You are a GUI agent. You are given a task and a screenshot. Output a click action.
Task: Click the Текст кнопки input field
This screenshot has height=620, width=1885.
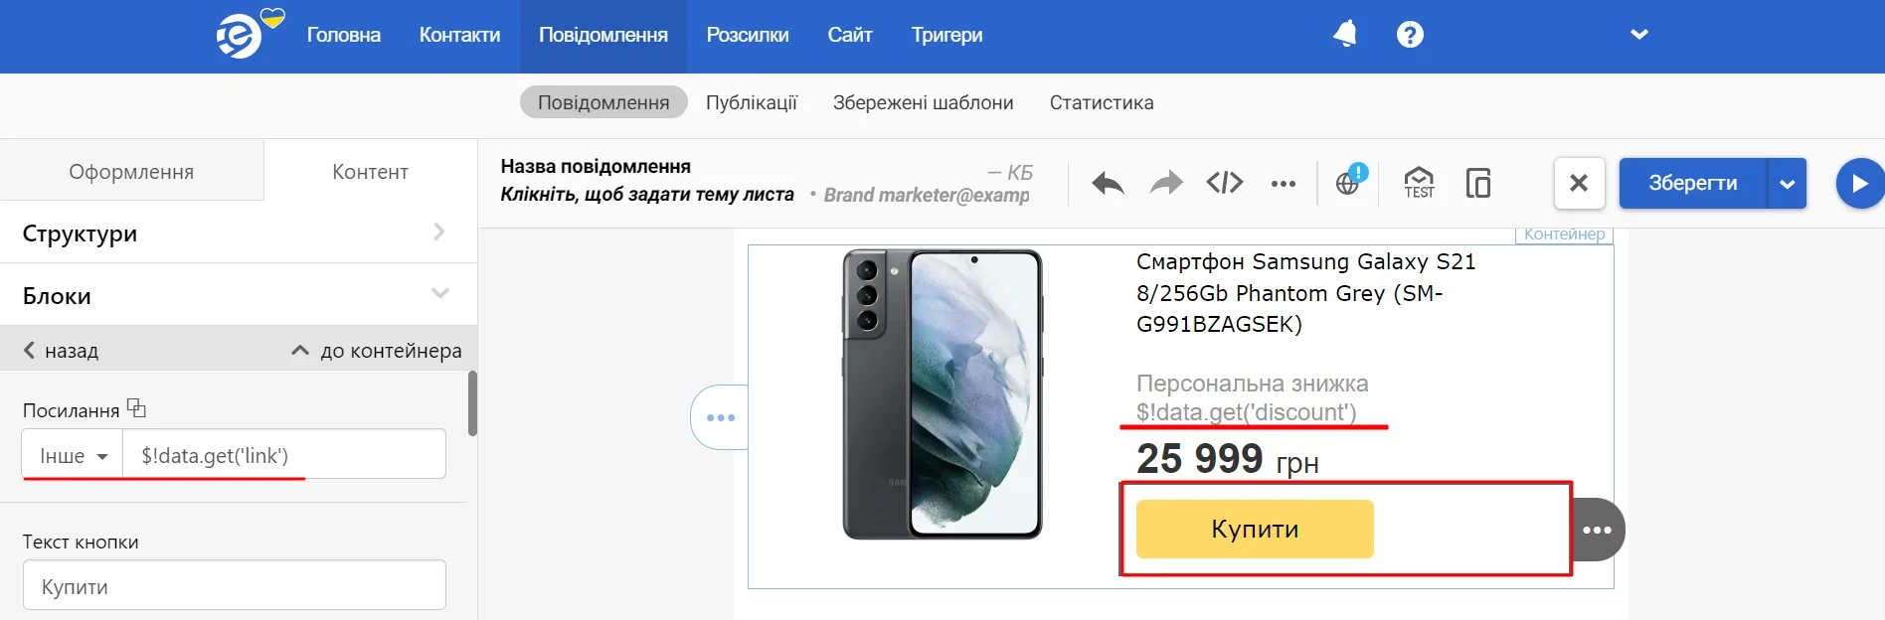point(235,585)
